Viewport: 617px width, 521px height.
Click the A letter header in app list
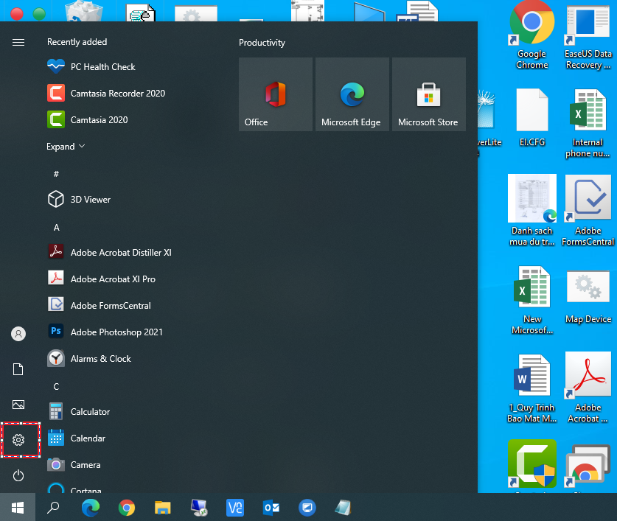(56, 228)
